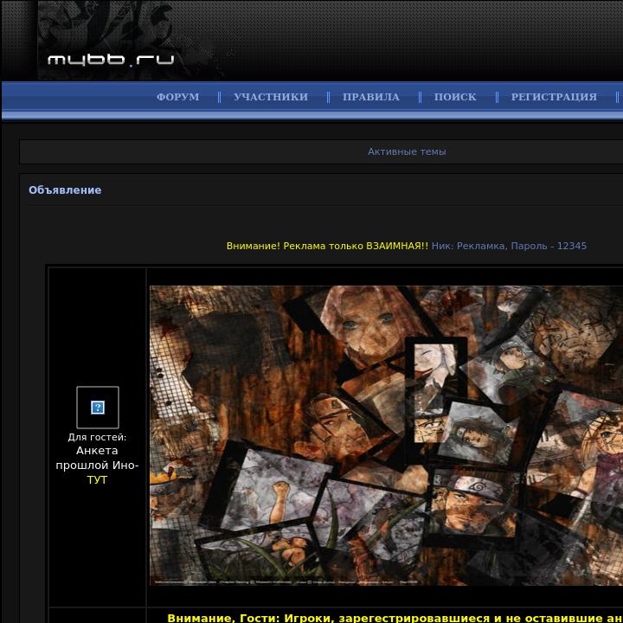Click the Naruto collage banner image
The height and width of the screenshot is (623, 623).
pyautogui.click(x=386, y=435)
